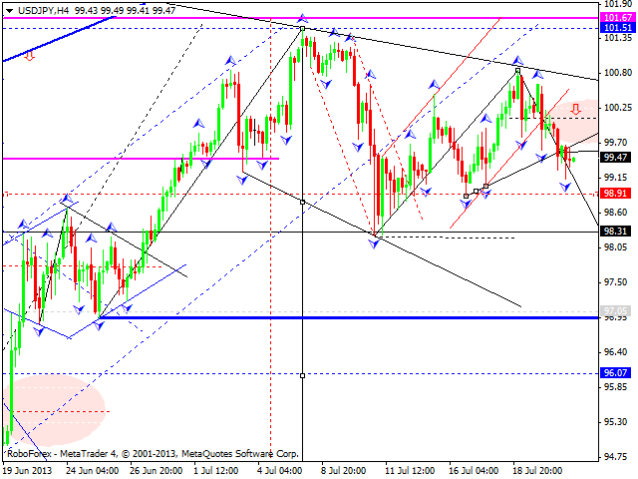Select the red 98.91 price level label
The image size is (638, 479).
click(618, 193)
